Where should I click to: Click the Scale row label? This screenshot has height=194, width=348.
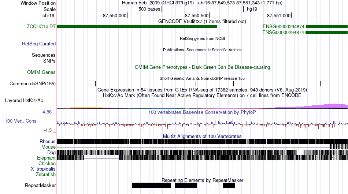[x=49, y=9]
